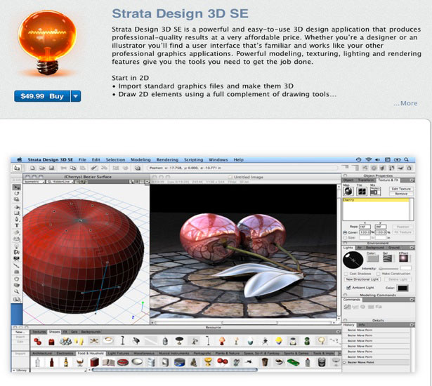Toggle the Make Construction checkbox
This screenshot has height=386, width=432.
[x=379, y=274]
